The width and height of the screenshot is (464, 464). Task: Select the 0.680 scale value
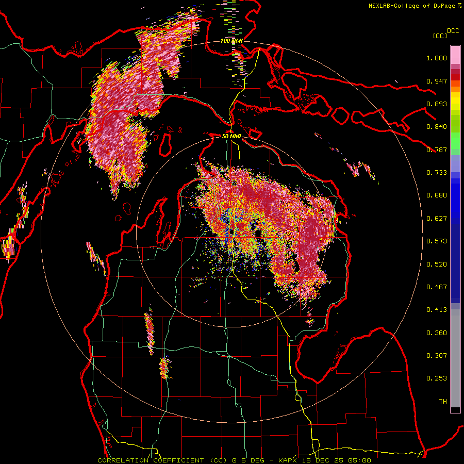coord(437,195)
